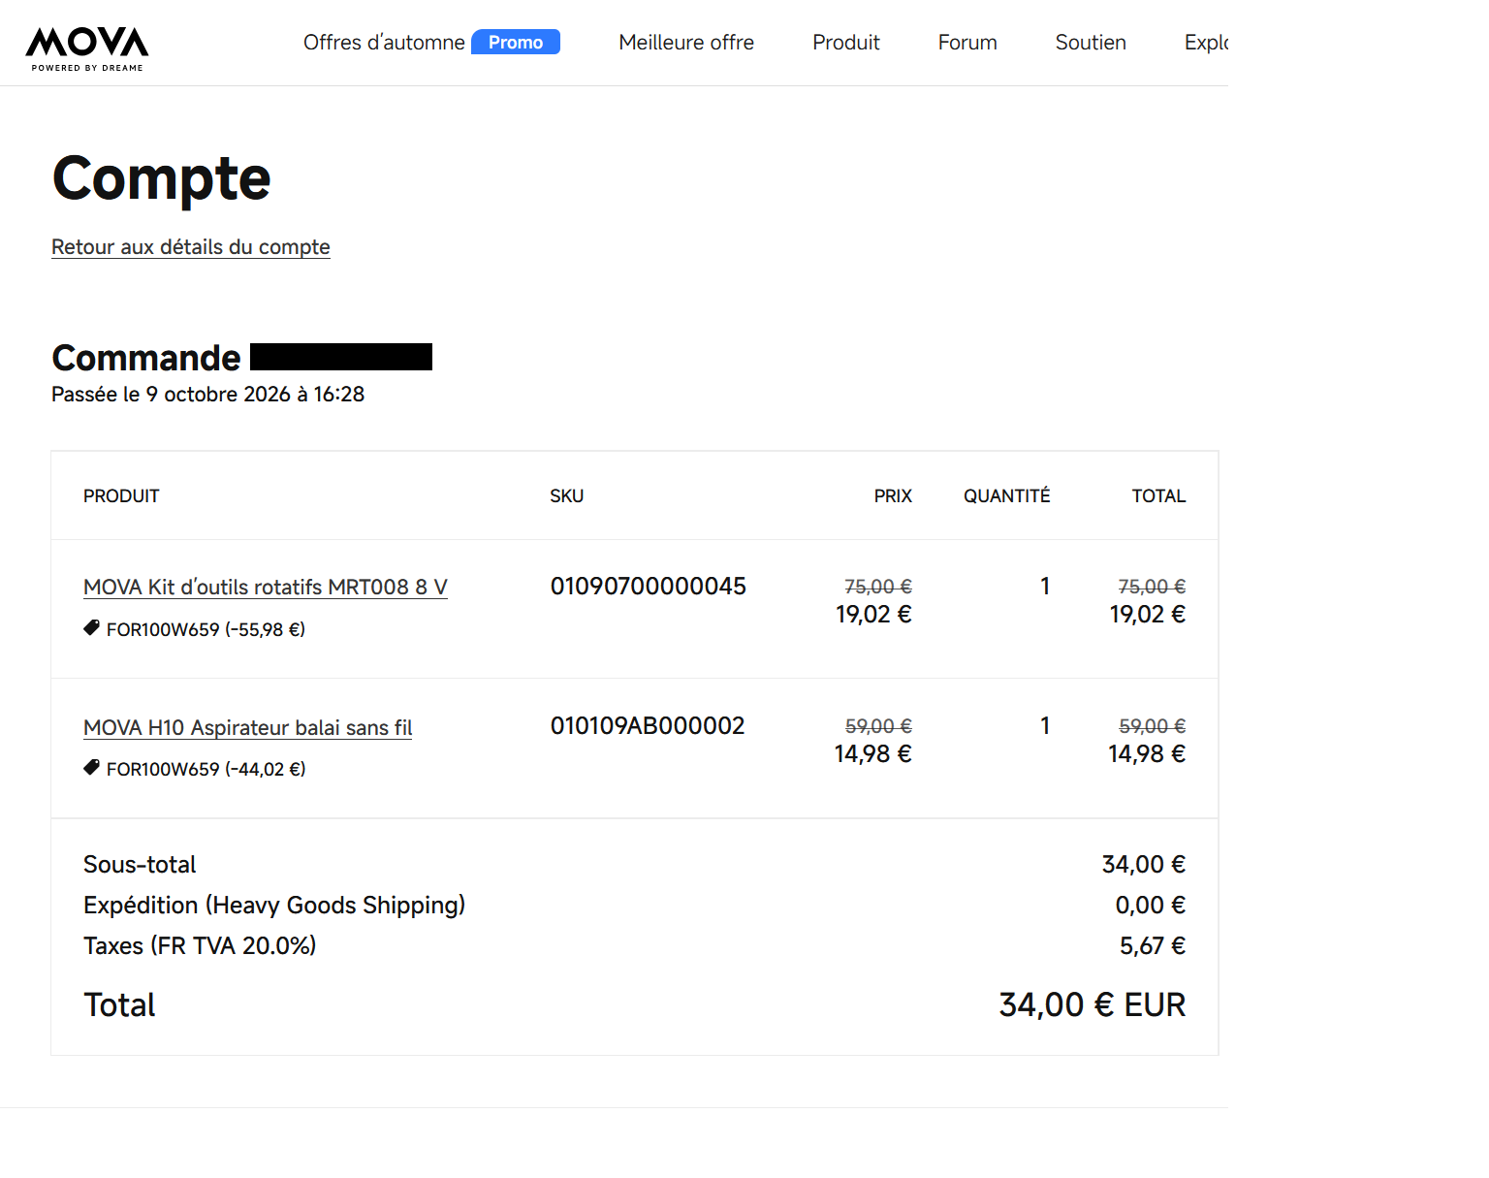Image resolution: width=1489 pixels, height=1178 pixels.
Task: Follow the Retour aux détails du compte link
Action: (191, 247)
